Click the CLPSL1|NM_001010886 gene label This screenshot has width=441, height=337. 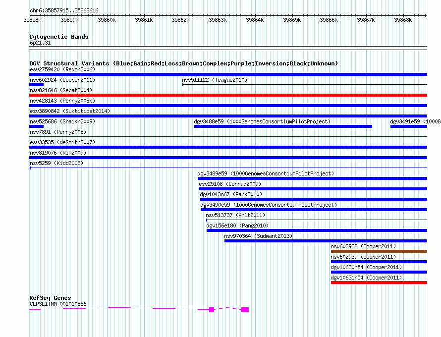click(58, 304)
